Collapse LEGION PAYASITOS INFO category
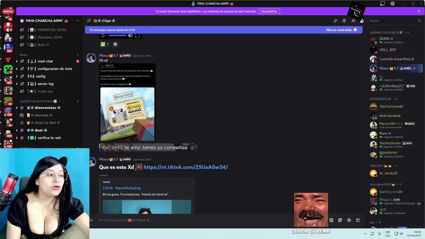Image resolution: width=425 pixels, height=239 pixels. (40, 101)
